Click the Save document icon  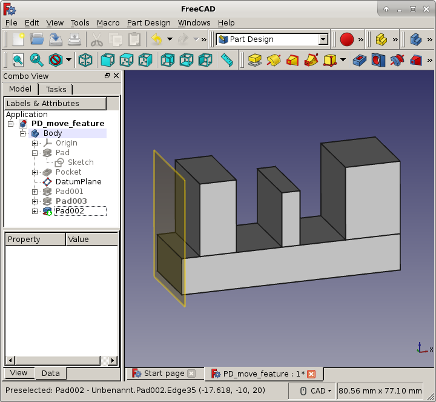(56, 39)
